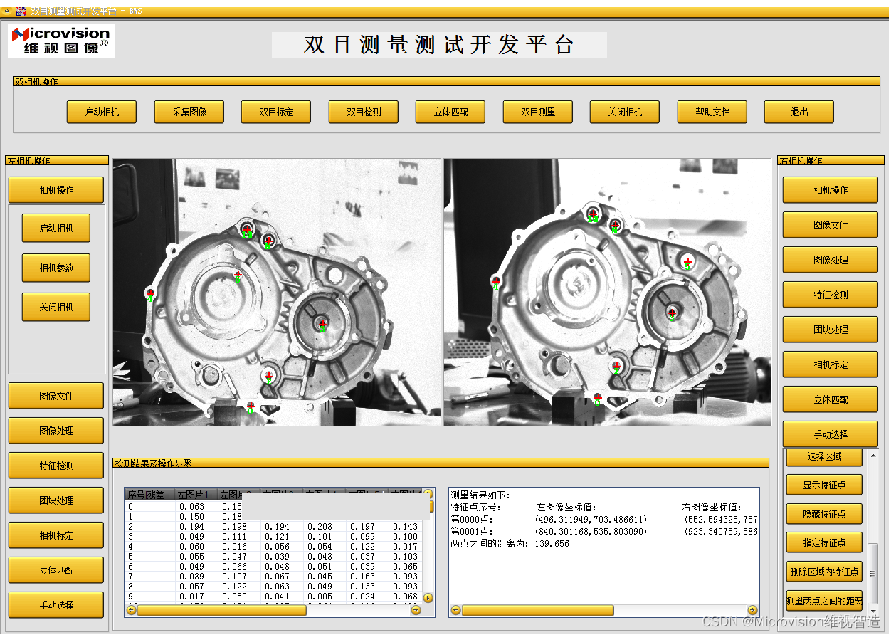Viewport: 891px width, 635px height.
Task: Open the 帮助文档 help document
Action: tap(712, 112)
